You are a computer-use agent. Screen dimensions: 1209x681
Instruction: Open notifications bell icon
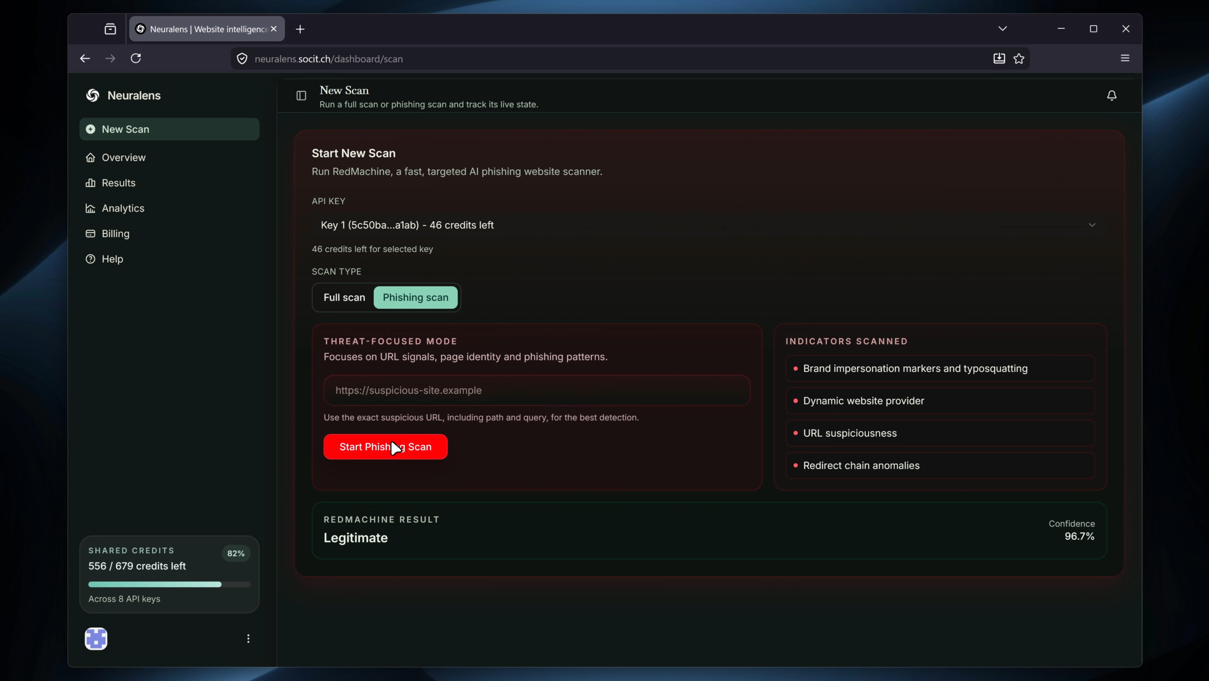click(1112, 96)
